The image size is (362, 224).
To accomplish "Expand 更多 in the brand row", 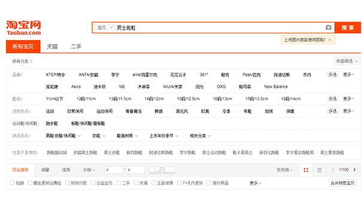I will [348, 75].
